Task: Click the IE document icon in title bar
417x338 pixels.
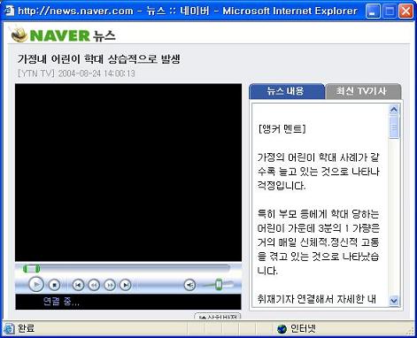Action: 9,11
